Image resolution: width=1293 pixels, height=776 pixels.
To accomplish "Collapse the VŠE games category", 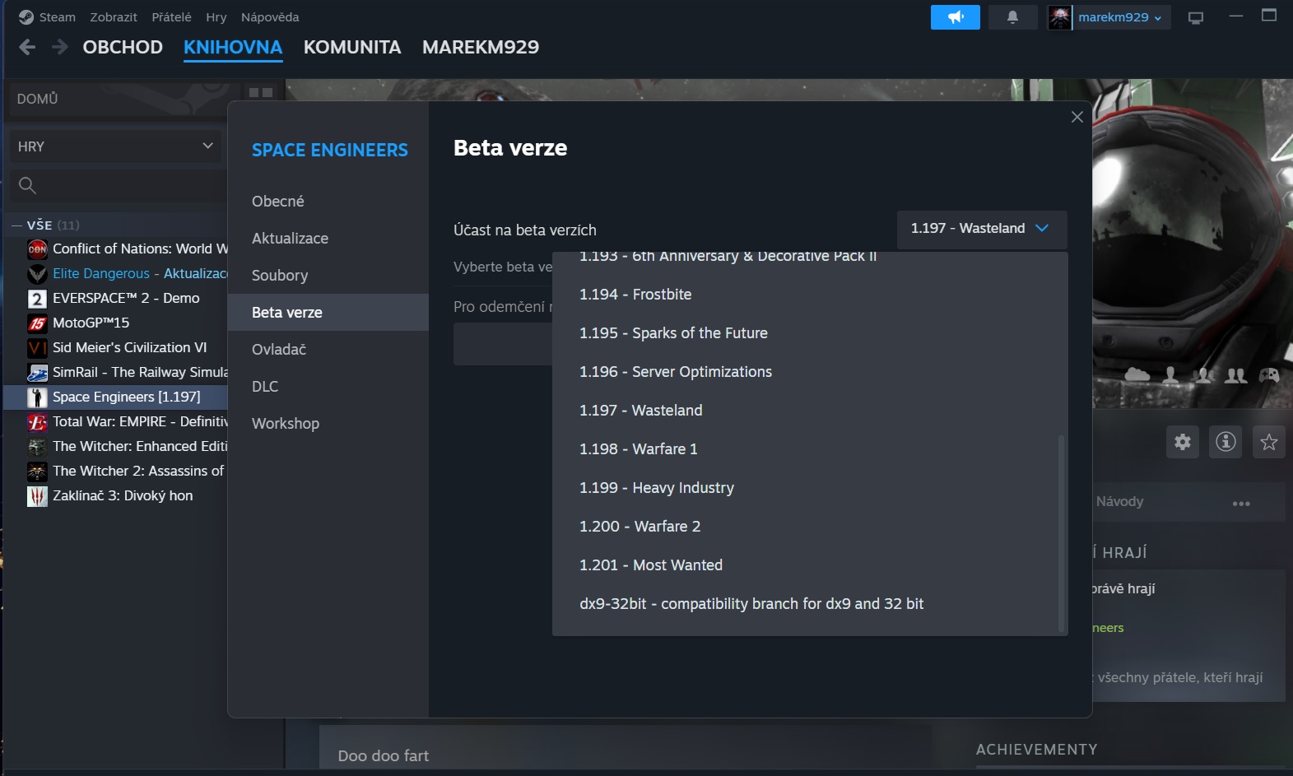I will coord(16,225).
